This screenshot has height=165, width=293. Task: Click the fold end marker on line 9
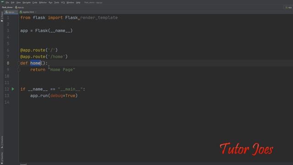[18, 70]
